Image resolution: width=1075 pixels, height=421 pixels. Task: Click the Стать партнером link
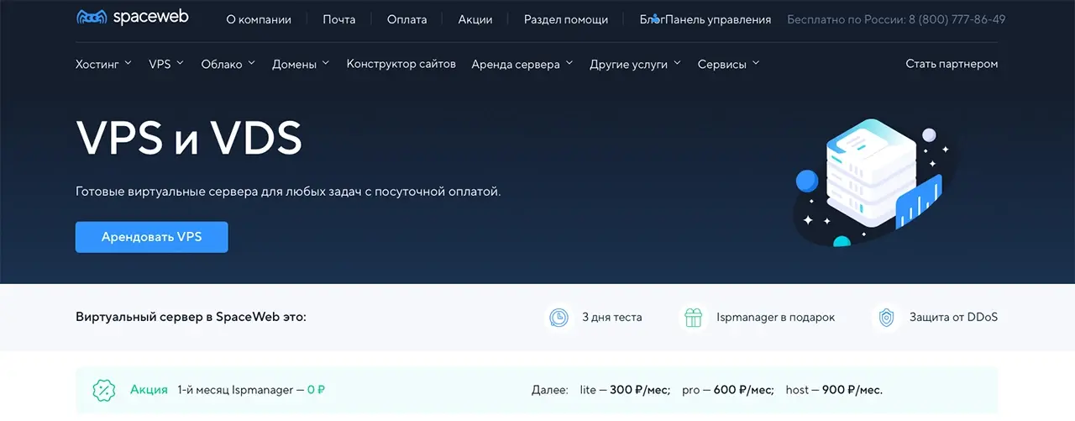(952, 64)
